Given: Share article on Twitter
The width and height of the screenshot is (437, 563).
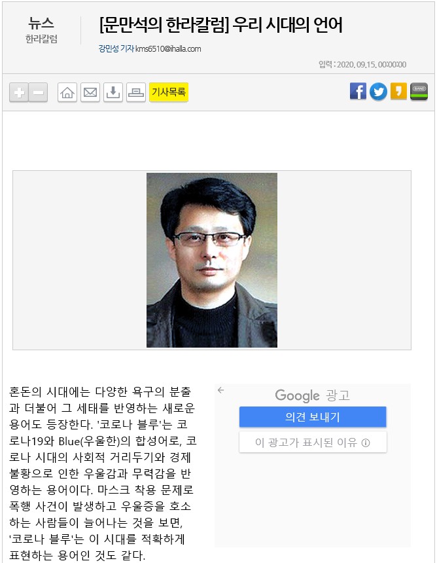Looking at the screenshot, I should tap(379, 92).
